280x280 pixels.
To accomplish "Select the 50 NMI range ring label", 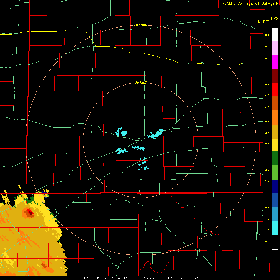I will pyautogui.click(x=141, y=82).
